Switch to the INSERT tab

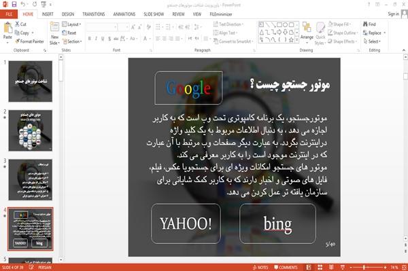coord(48,14)
